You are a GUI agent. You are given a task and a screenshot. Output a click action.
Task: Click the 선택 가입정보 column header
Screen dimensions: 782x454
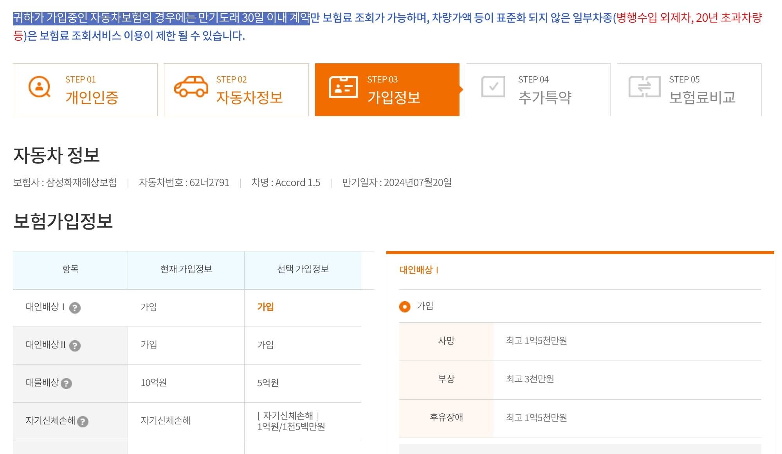(x=303, y=269)
